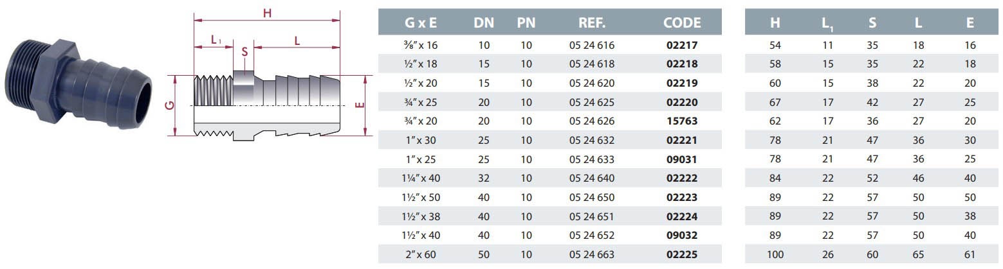Click the L1 dimensions column header

coord(827,24)
